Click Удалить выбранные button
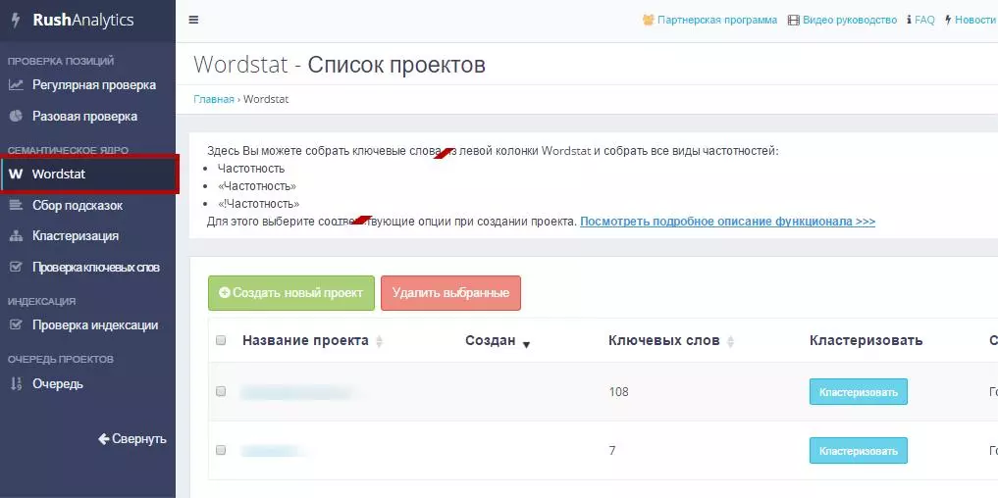Viewport: 998px width, 498px height. coord(450,292)
